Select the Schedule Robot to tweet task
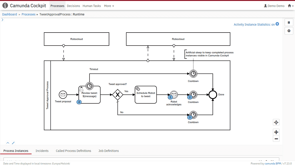This screenshot has height=166, width=295. (146, 95)
